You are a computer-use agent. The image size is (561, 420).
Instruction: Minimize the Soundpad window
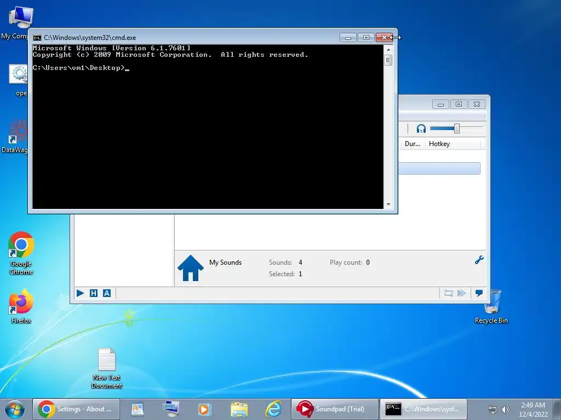pyautogui.click(x=440, y=104)
